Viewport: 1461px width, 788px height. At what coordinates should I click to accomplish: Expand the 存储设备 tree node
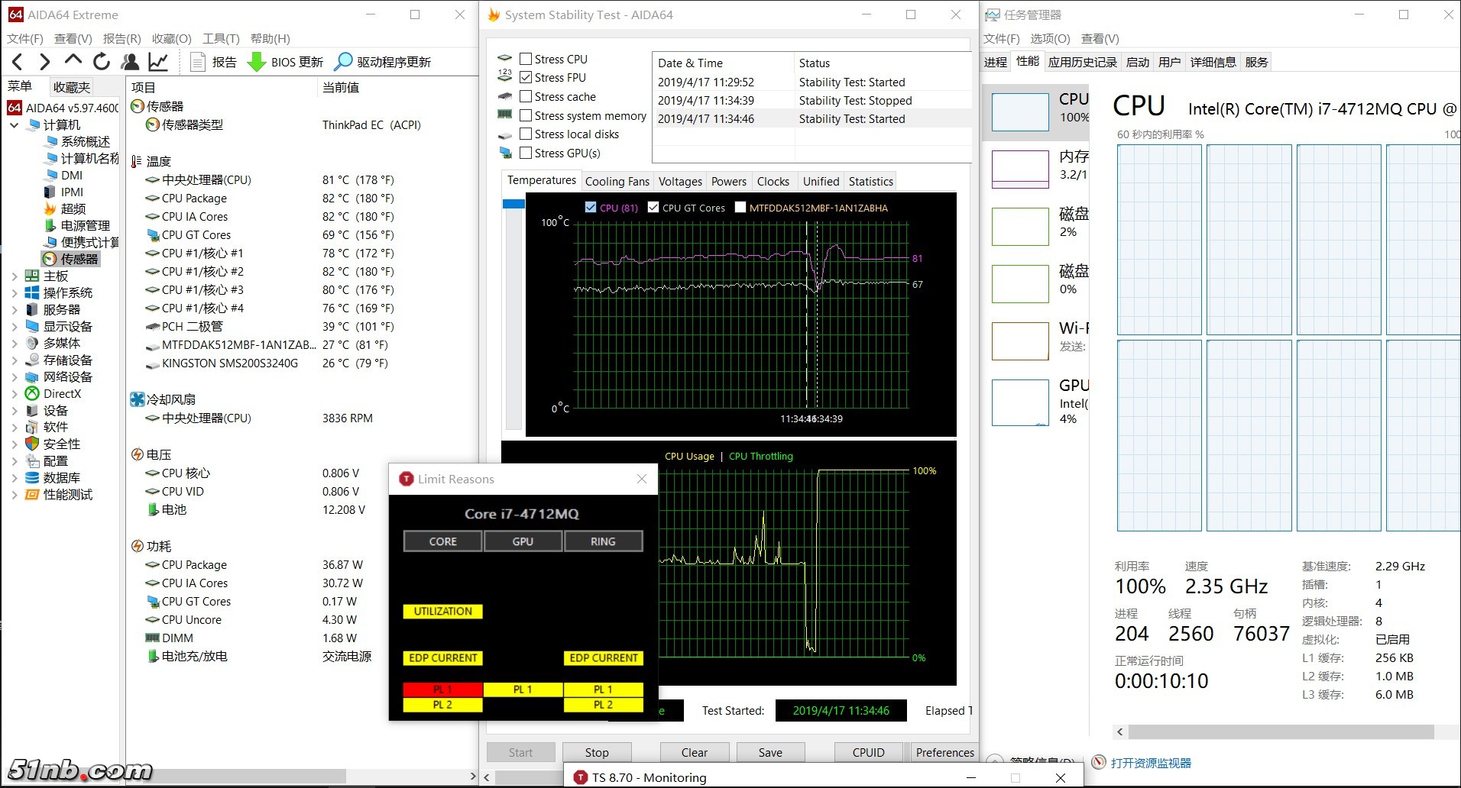pyautogui.click(x=15, y=360)
